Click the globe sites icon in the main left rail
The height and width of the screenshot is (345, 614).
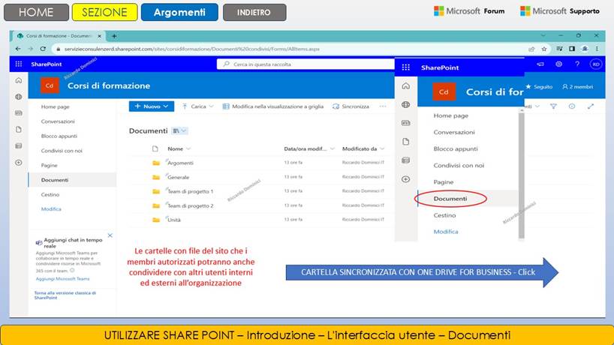point(19,97)
